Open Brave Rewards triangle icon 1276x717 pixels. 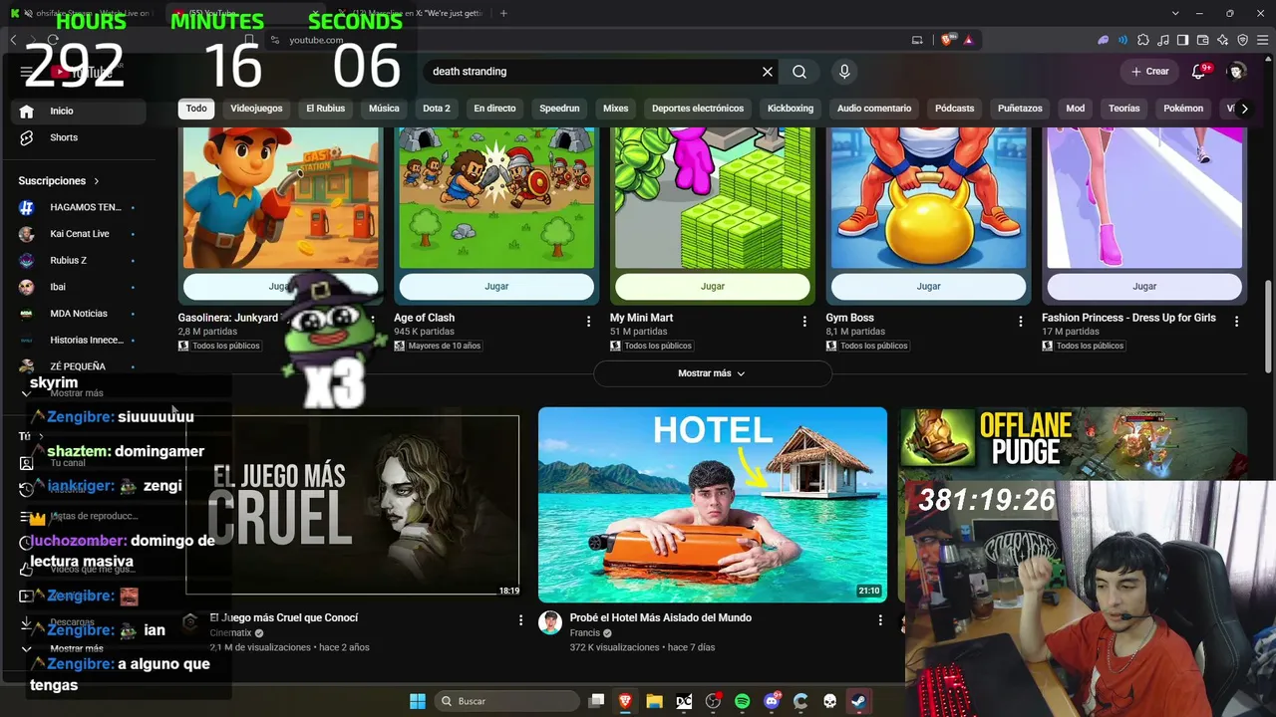(968, 40)
